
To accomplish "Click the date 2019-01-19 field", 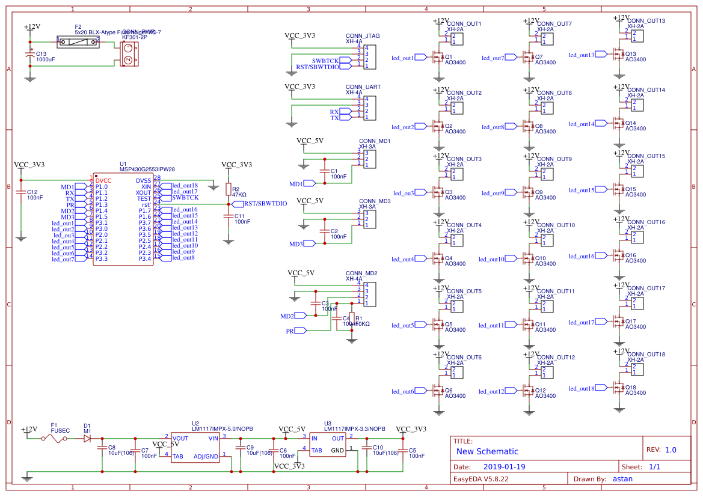I will 505,466.
